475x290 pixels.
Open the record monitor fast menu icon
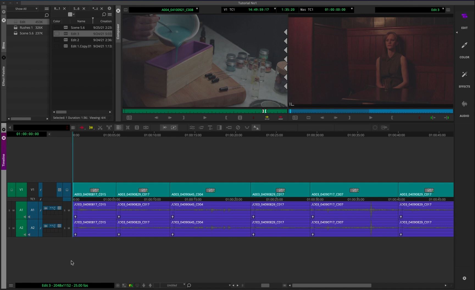(295, 118)
